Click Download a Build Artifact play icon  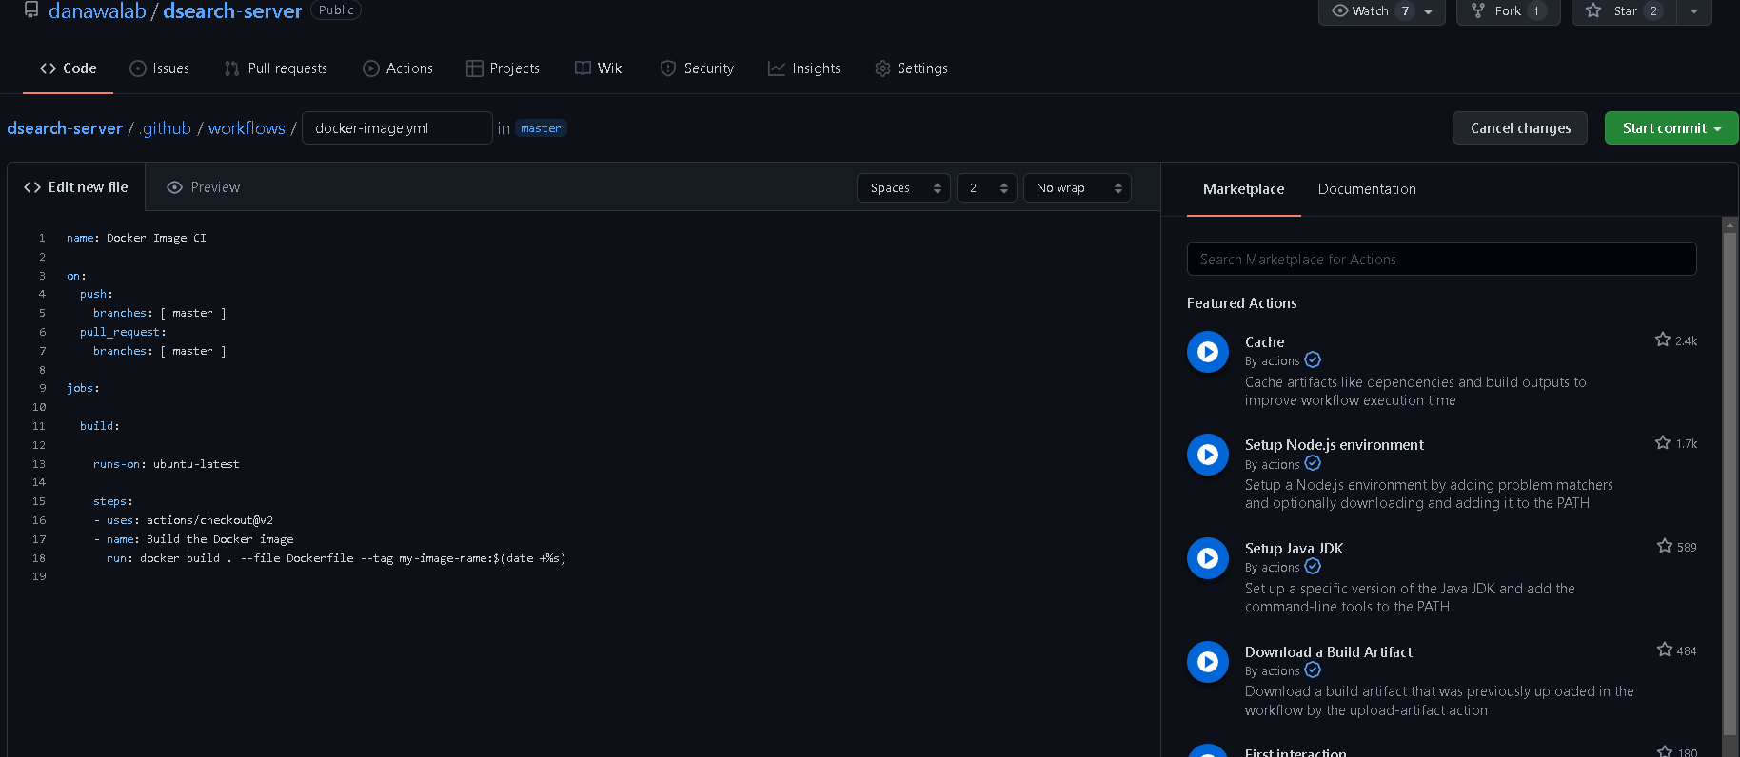click(1208, 662)
